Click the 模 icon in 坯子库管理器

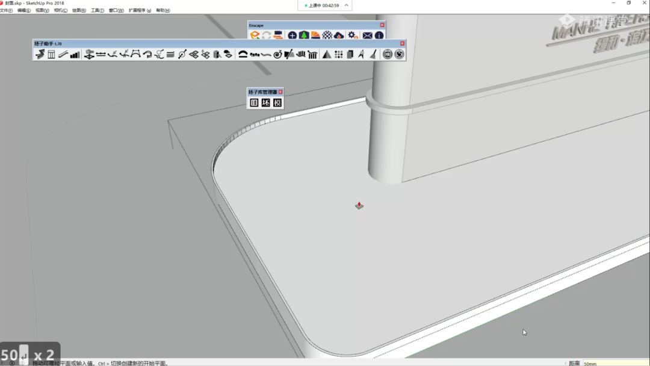coord(277,103)
